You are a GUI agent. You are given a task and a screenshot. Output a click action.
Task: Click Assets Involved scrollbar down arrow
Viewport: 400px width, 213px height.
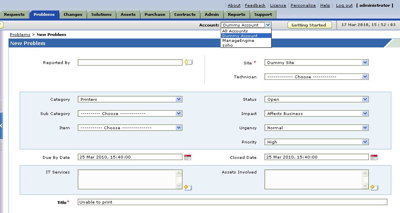[365, 186]
